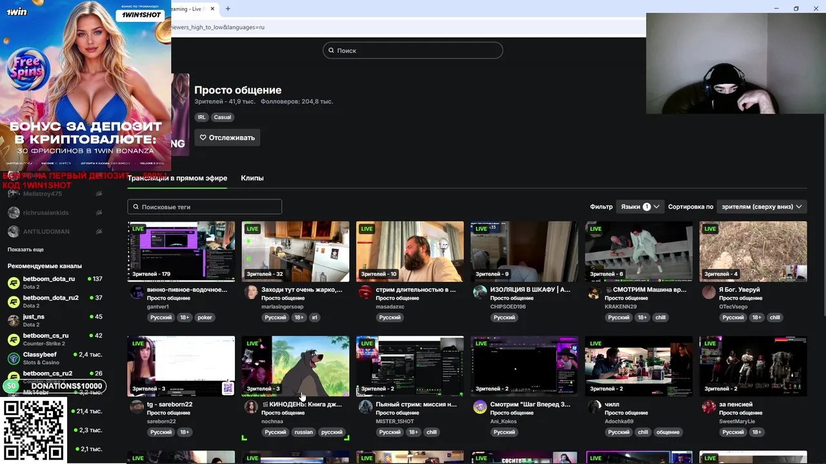Open Ani_Kokos channel avatar
Image resolution: width=826 pixels, height=464 pixels.
480,407
